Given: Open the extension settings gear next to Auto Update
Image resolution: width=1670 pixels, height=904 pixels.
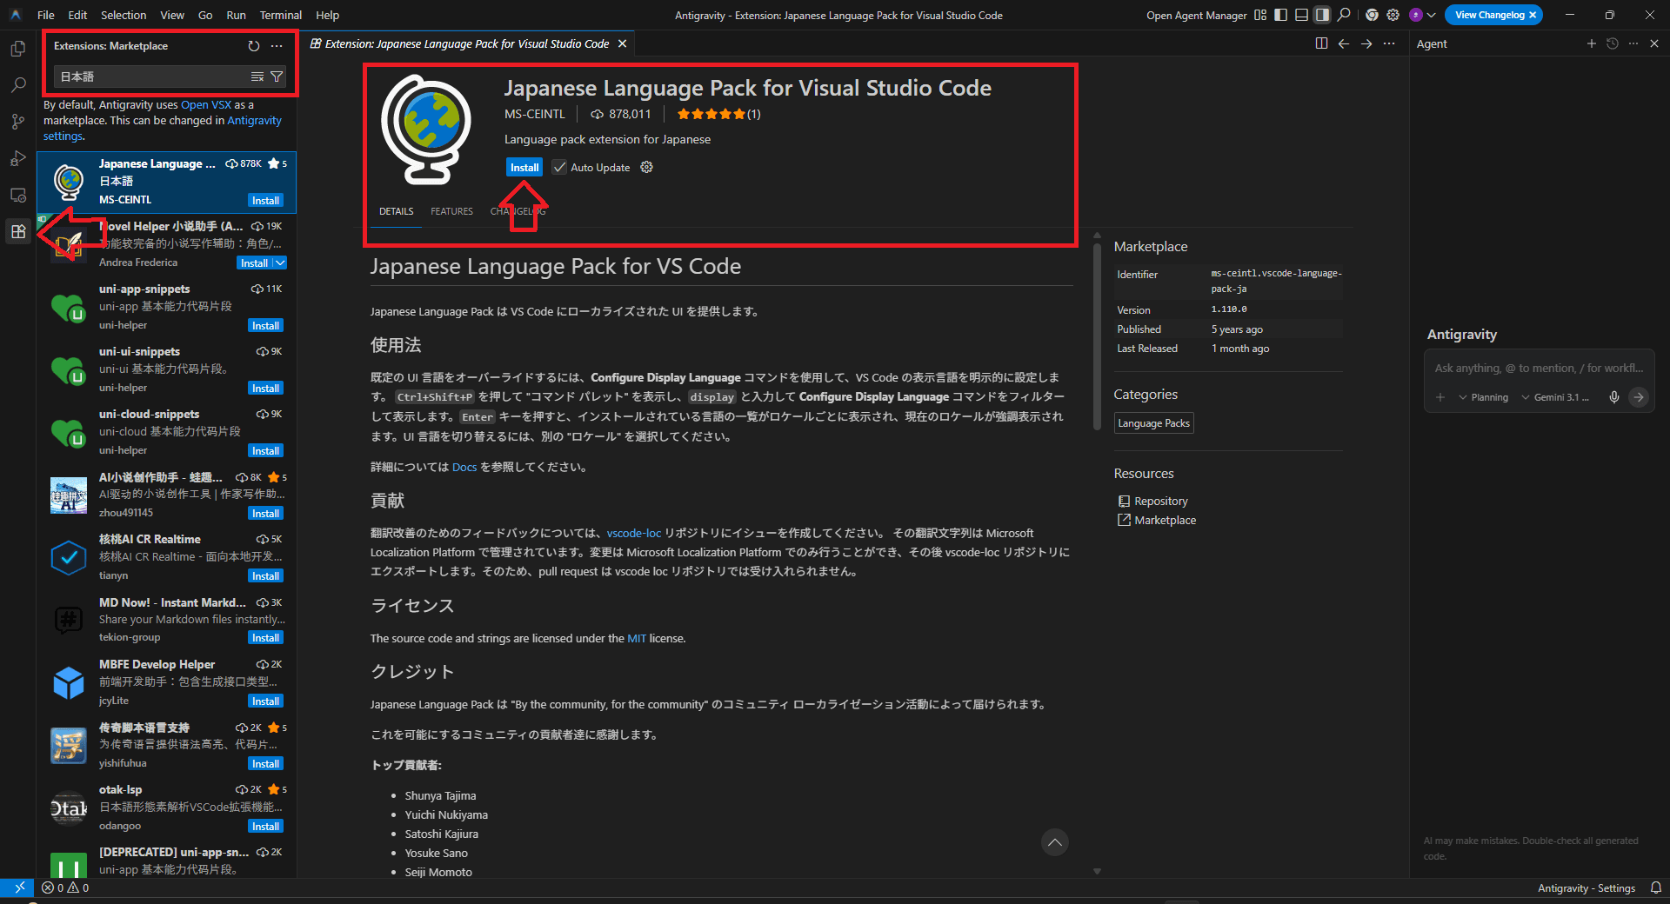Looking at the screenshot, I should pos(646,167).
